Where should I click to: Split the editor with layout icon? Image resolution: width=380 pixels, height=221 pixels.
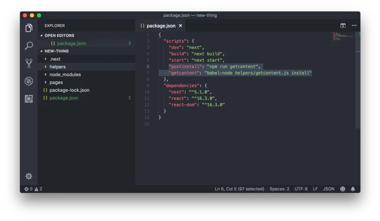[x=342, y=26]
